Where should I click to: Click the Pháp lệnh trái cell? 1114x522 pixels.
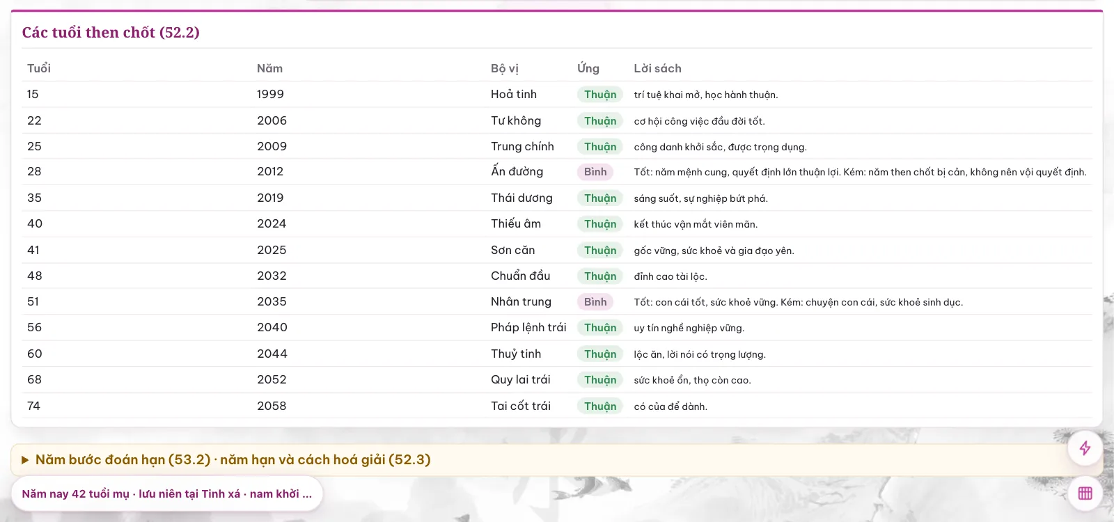528,328
